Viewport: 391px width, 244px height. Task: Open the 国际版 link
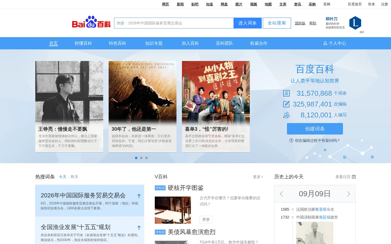(x=300, y=23)
